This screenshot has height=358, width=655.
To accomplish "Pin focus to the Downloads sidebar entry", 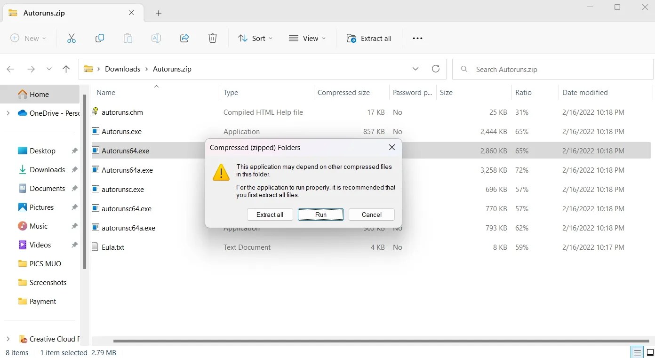I will 74,169.
